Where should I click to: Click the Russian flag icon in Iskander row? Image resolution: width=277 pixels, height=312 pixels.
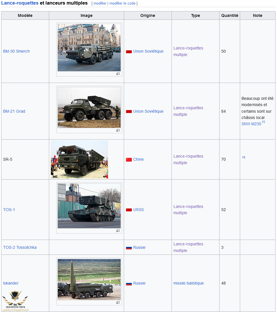pos(129,283)
